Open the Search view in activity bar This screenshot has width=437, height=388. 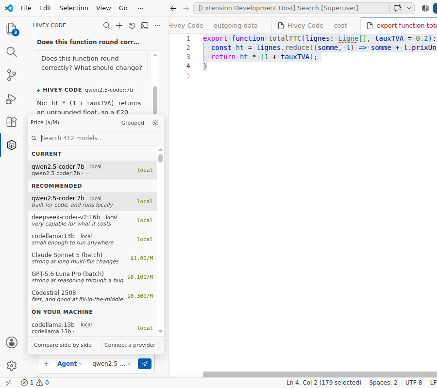tap(12, 52)
